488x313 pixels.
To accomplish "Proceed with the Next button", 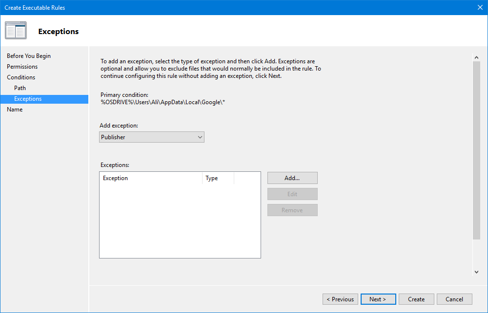I will [x=378, y=299].
